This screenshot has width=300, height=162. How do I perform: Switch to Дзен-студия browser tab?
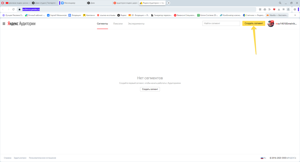[x=45, y=3]
